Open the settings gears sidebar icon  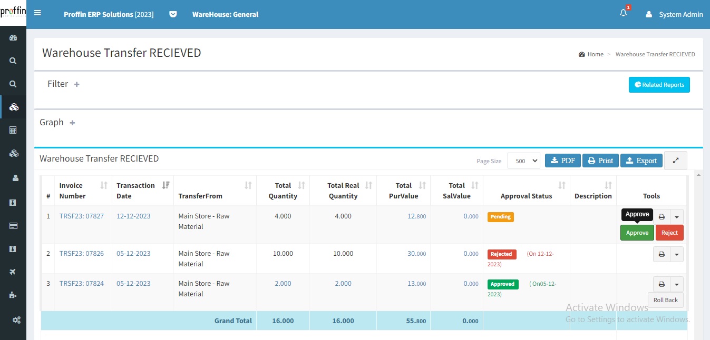(x=17, y=320)
